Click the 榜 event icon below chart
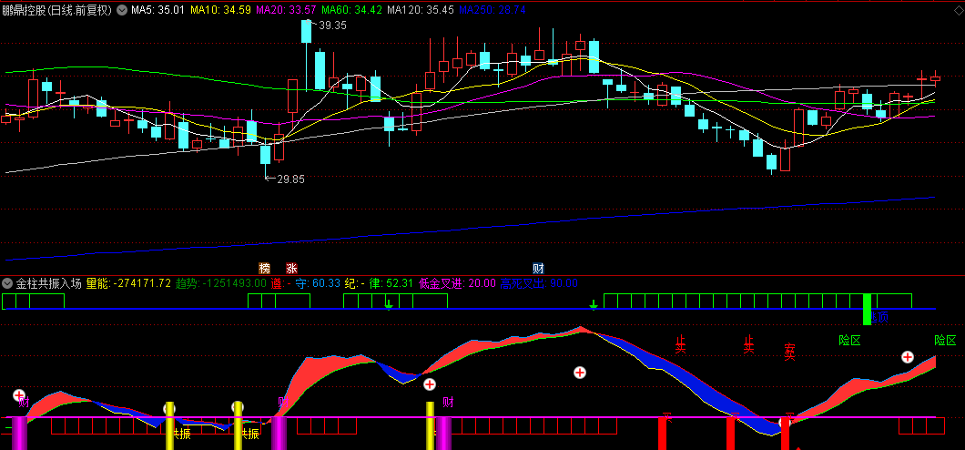 click(265, 268)
